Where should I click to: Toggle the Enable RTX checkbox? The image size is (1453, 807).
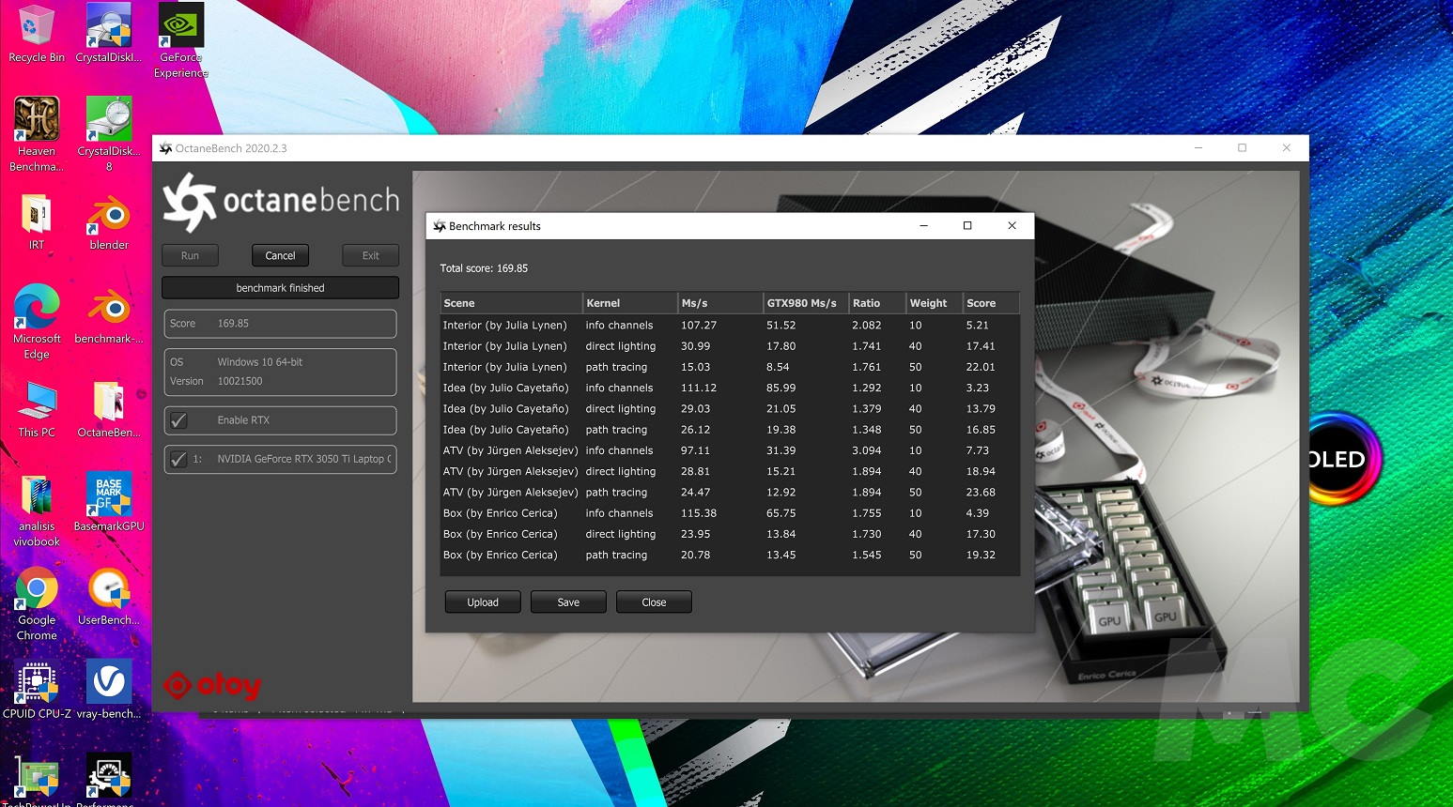[178, 420]
